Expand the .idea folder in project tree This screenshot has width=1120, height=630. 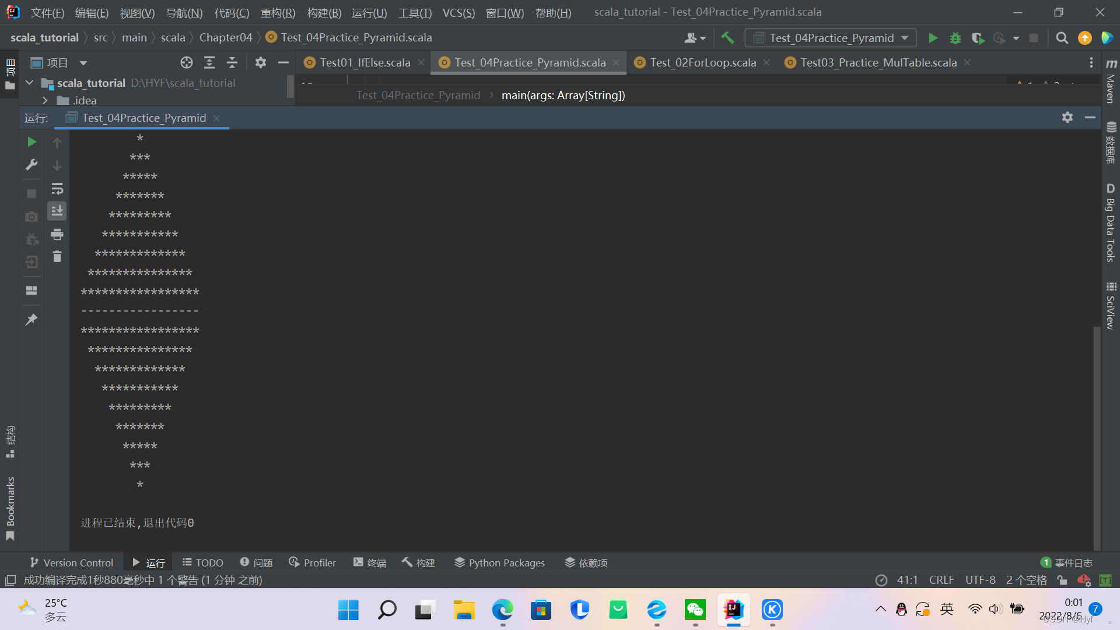click(45, 100)
